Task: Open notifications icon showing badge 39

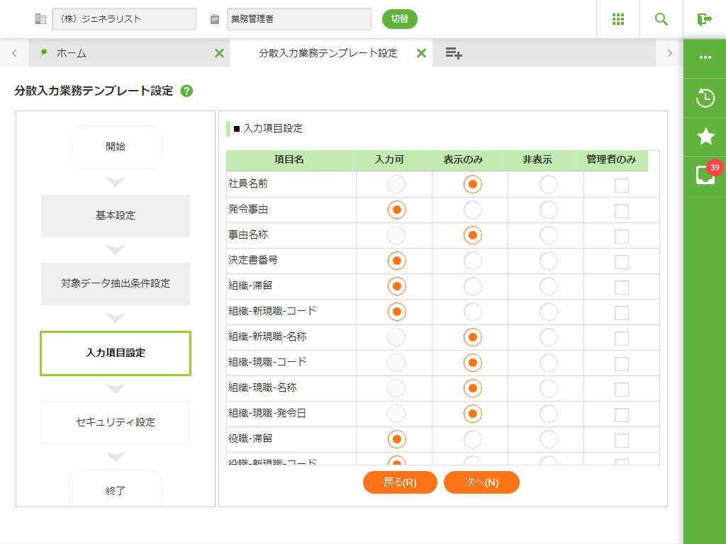Action: pos(705,174)
